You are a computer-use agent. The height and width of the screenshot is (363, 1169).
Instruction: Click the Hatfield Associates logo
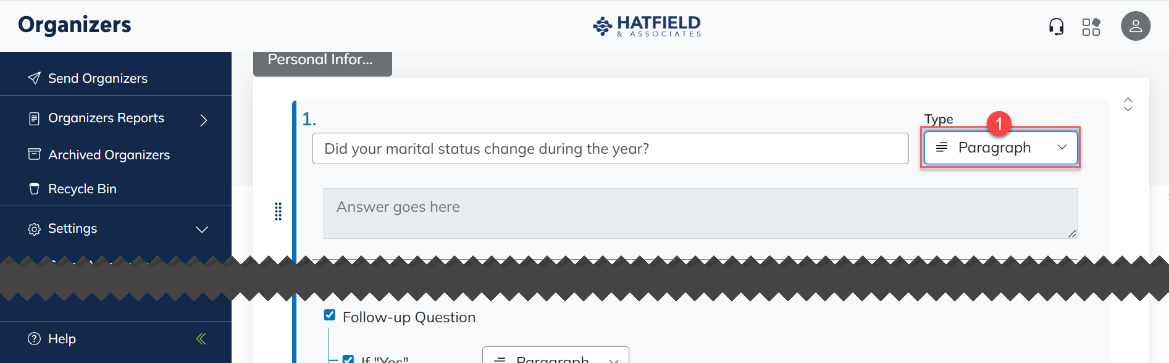click(x=647, y=26)
